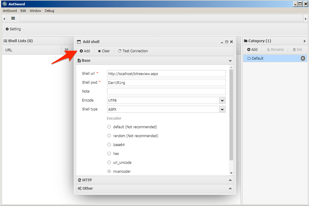Screen dimensions: 309x206
Task: Click the right tab scroll arrow
Action: click(x=305, y=19)
